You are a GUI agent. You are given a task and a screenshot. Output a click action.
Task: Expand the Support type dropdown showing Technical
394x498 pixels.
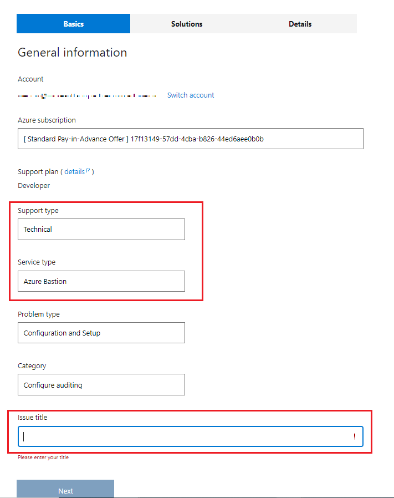pyautogui.click(x=101, y=229)
